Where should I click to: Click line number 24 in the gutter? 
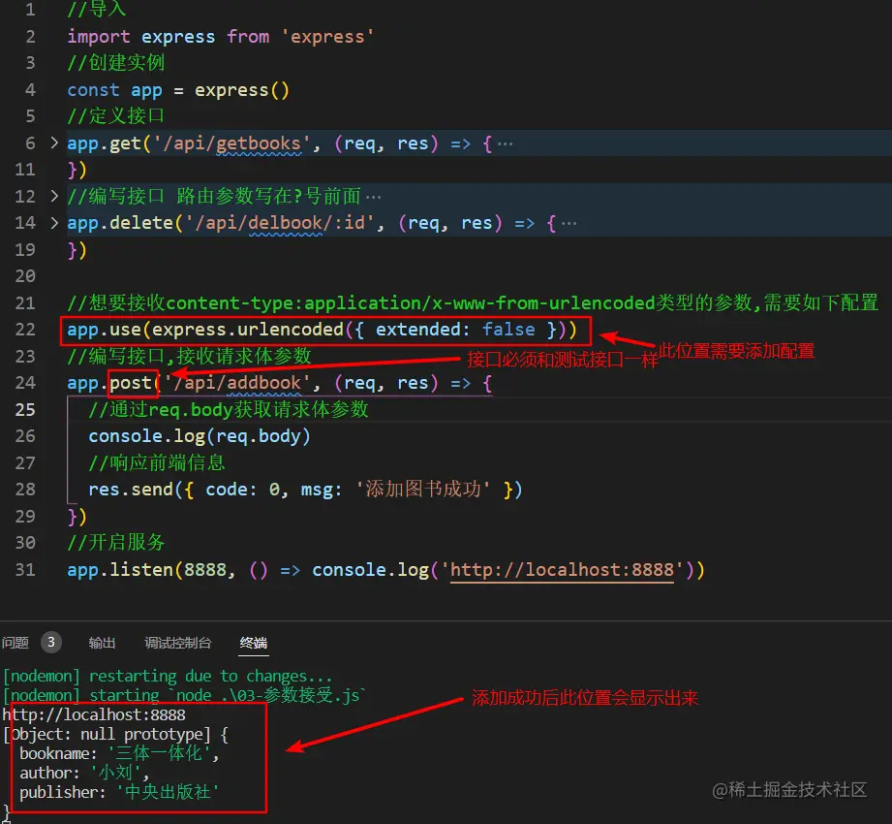pos(25,383)
